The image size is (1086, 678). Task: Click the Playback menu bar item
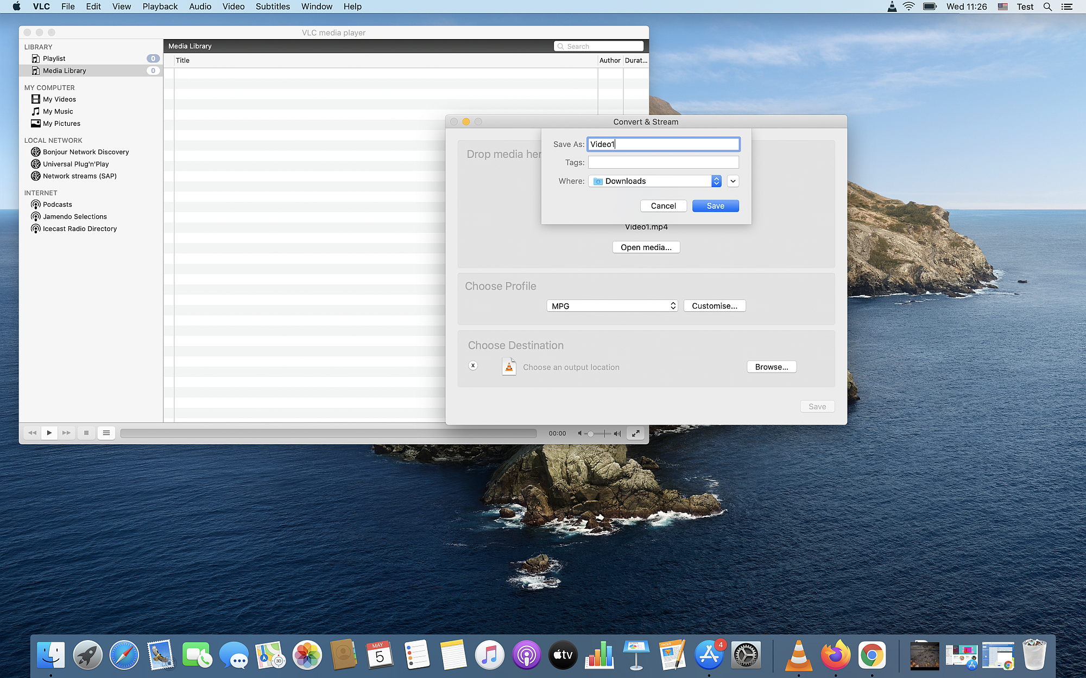coord(160,7)
